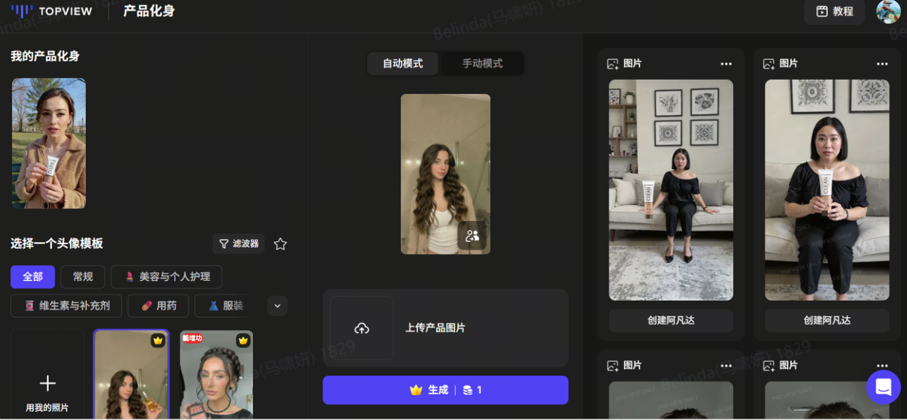Click the 生成 generate button
The image size is (907, 420).
pyautogui.click(x=445, y=390)
